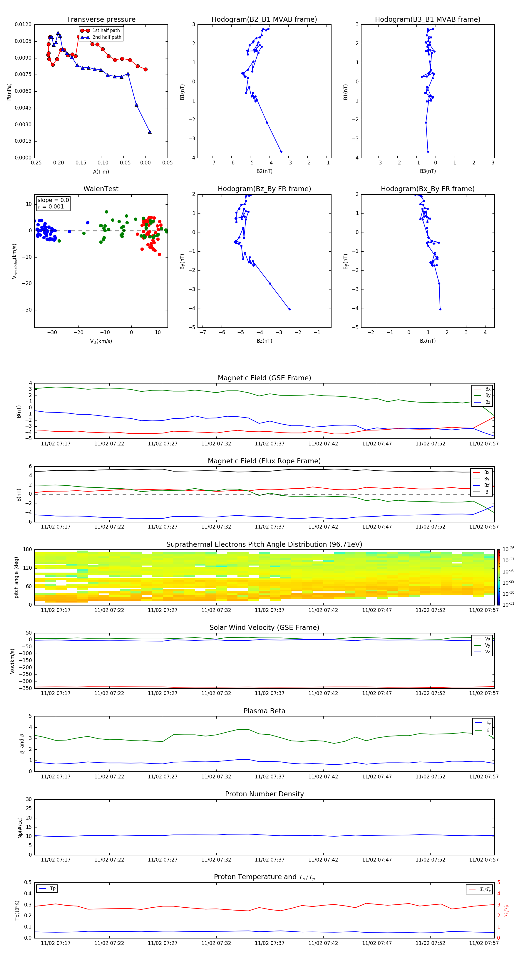Click the Vx legend entry in velocity plot
This screenshot has height=969, width=529.
click(482, 639)
